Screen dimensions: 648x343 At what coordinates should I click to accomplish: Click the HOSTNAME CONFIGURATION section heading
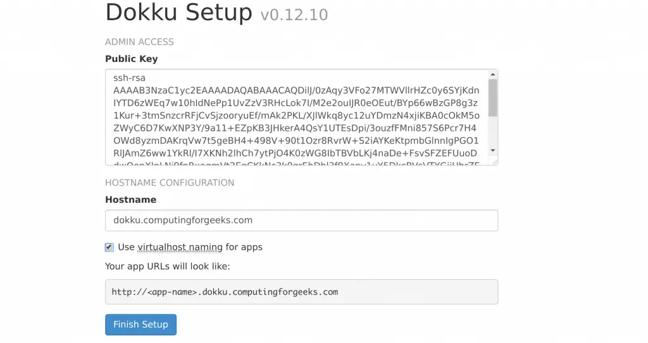click(x=170, y=183)
